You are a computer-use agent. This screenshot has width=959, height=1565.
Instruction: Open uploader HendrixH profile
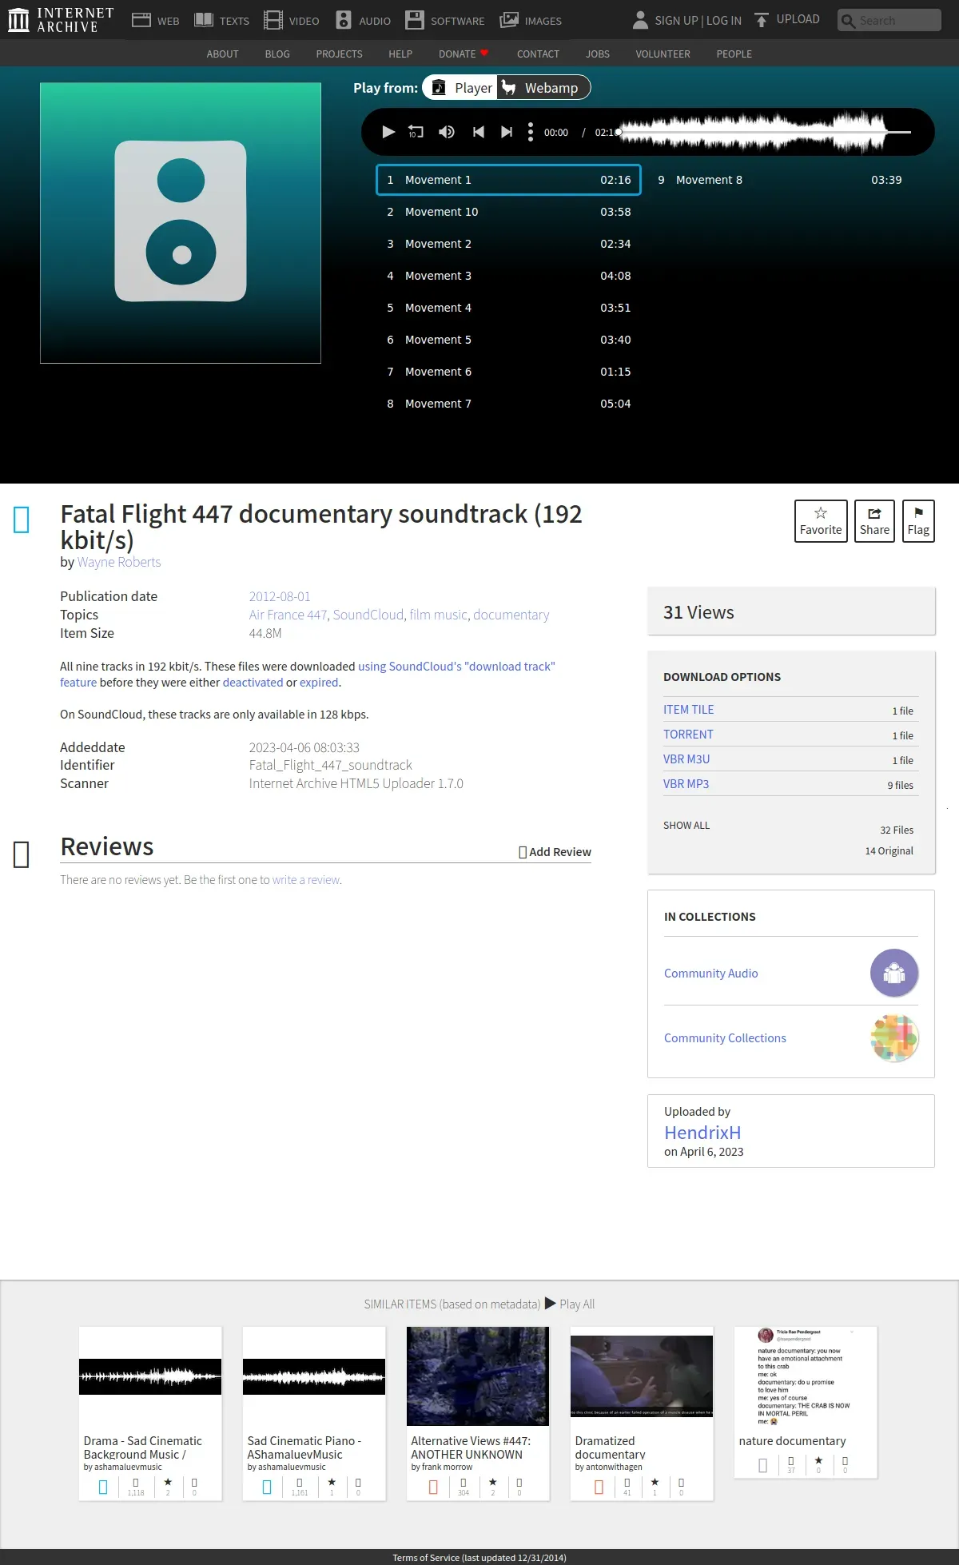(x=702, y=1133)
